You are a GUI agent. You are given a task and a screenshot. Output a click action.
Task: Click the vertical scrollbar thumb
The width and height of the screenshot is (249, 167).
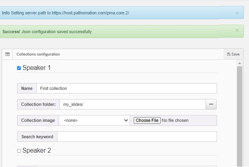click(x=239, y=116)
